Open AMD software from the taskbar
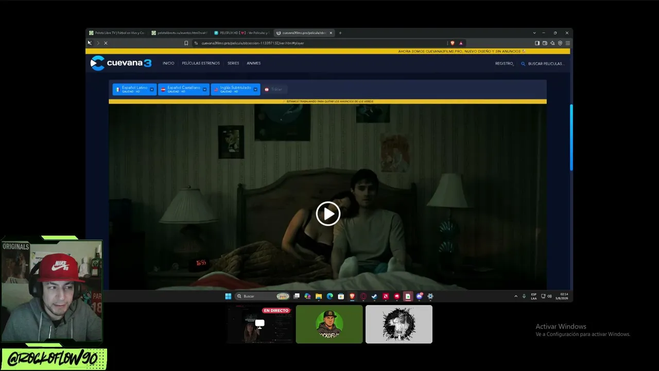Image resolution: width=659 pixels, height=371 pixels. coord(386,296)
